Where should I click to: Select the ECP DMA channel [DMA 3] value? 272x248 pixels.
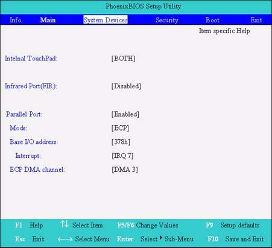[x=125, y=169]
